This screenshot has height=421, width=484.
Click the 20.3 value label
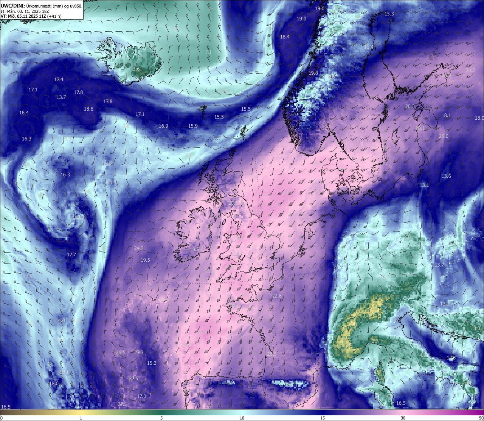(x=410, y=106)
